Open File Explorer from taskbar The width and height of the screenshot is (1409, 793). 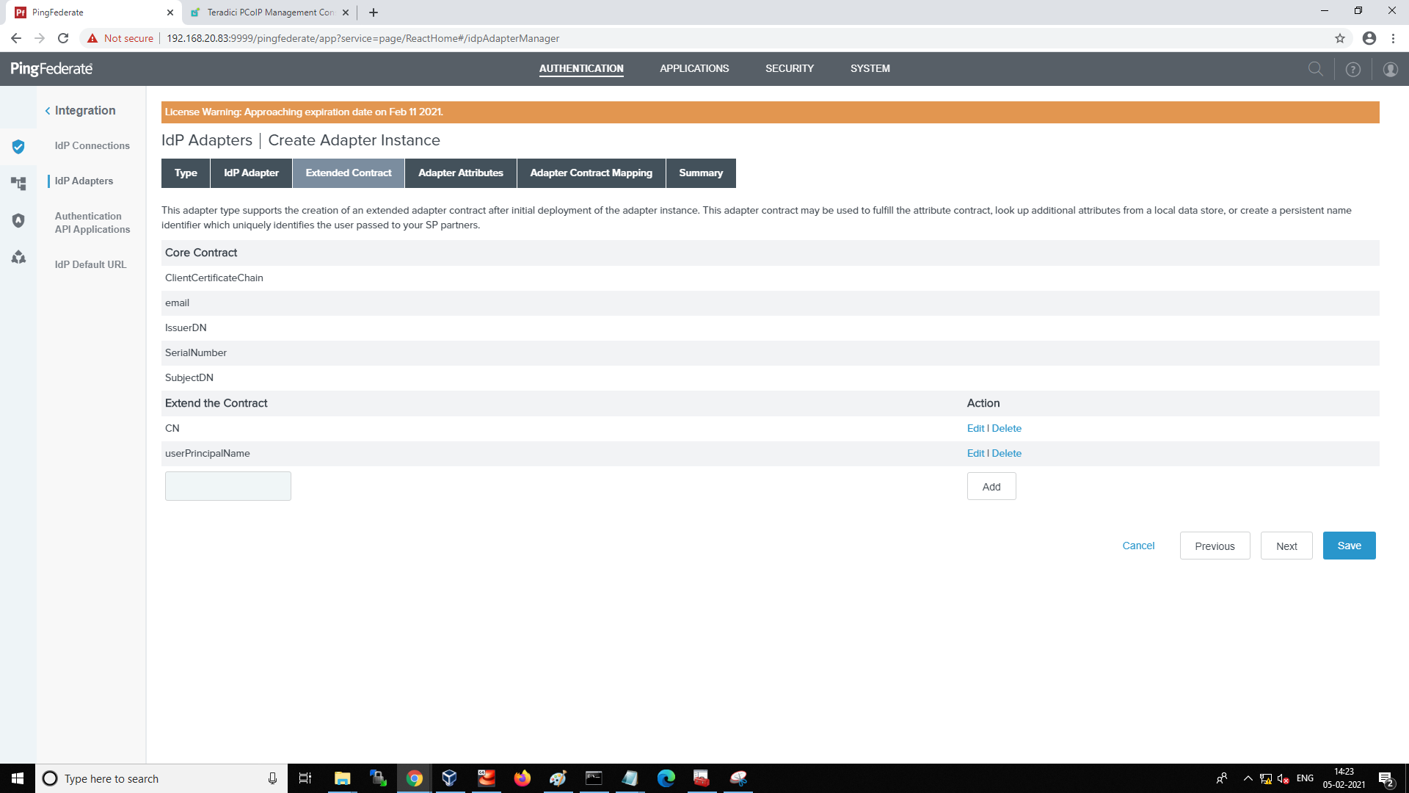point(342,778)
